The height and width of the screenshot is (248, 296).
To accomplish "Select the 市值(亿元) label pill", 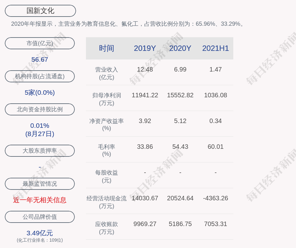I will (40, 43).
